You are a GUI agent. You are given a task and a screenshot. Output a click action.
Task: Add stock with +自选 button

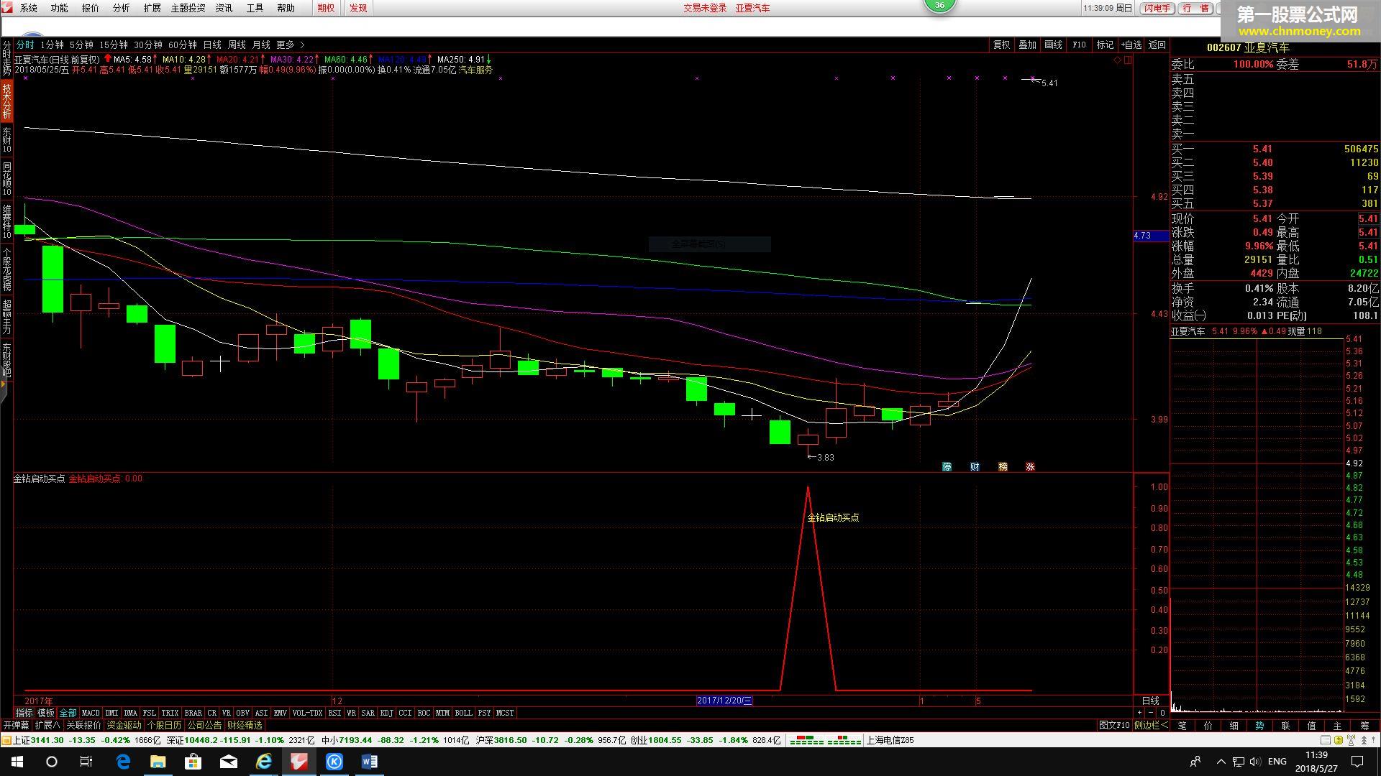pyautogui.click(x=1131, y=45)
